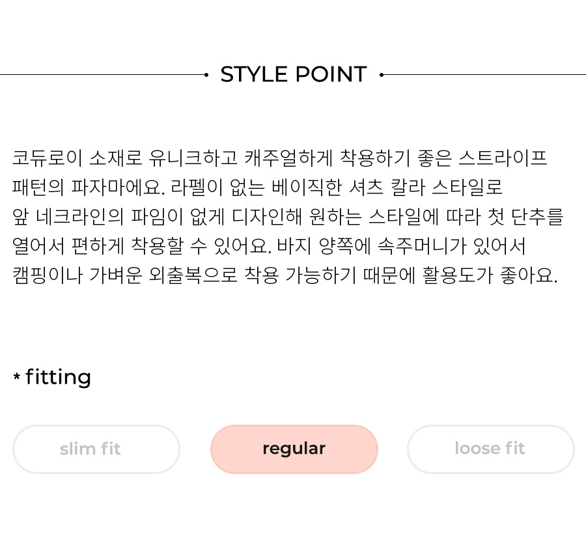Click the STYLE POINT heading
586x549 pixels.
[294, 74]
